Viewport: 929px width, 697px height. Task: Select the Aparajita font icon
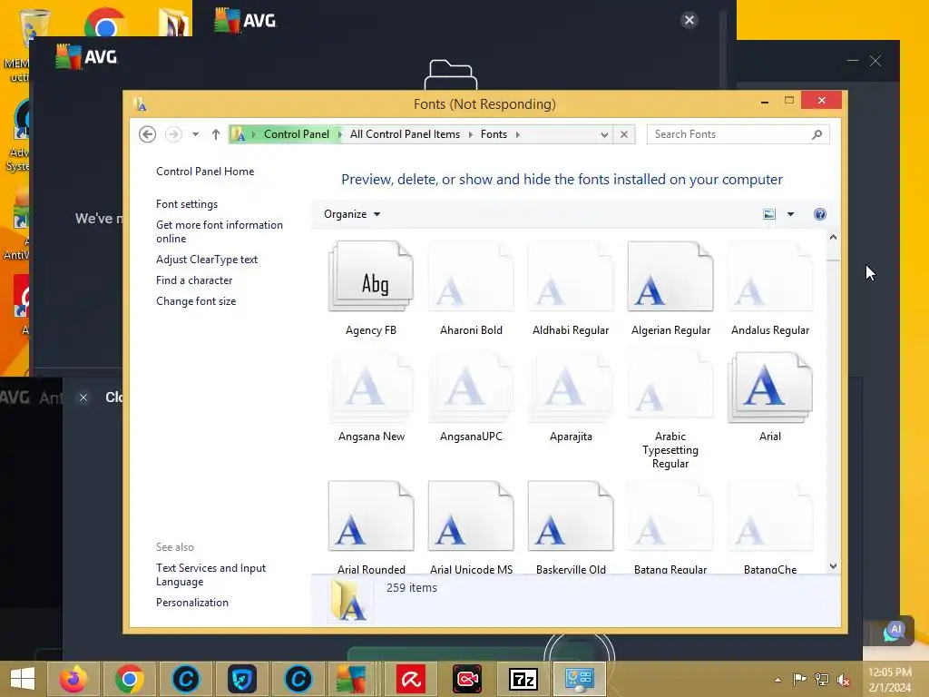pyautogui.click(x=571, y=387)
